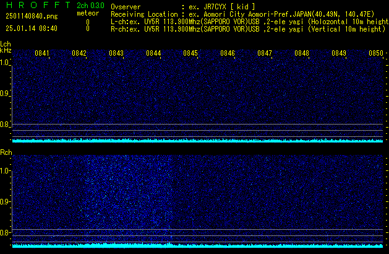The image size is (389, 254).
Task: Click the 0848 time marker
Action: pyautogui.click(x=302, y=53)
